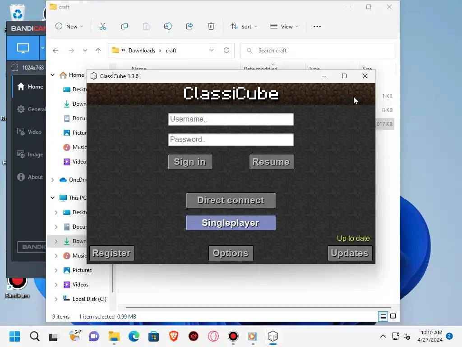The height and width of the screenshot is (347, 462).
Task: Go back with the File Explorer back arrow
Action: [x=55, y=51]
